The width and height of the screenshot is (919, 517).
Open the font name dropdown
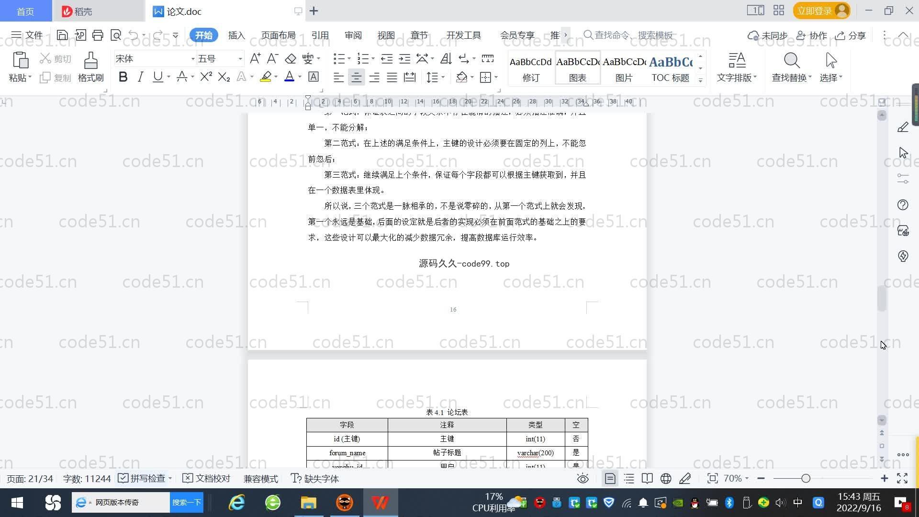pyautogui.click(x=193, y=59)
